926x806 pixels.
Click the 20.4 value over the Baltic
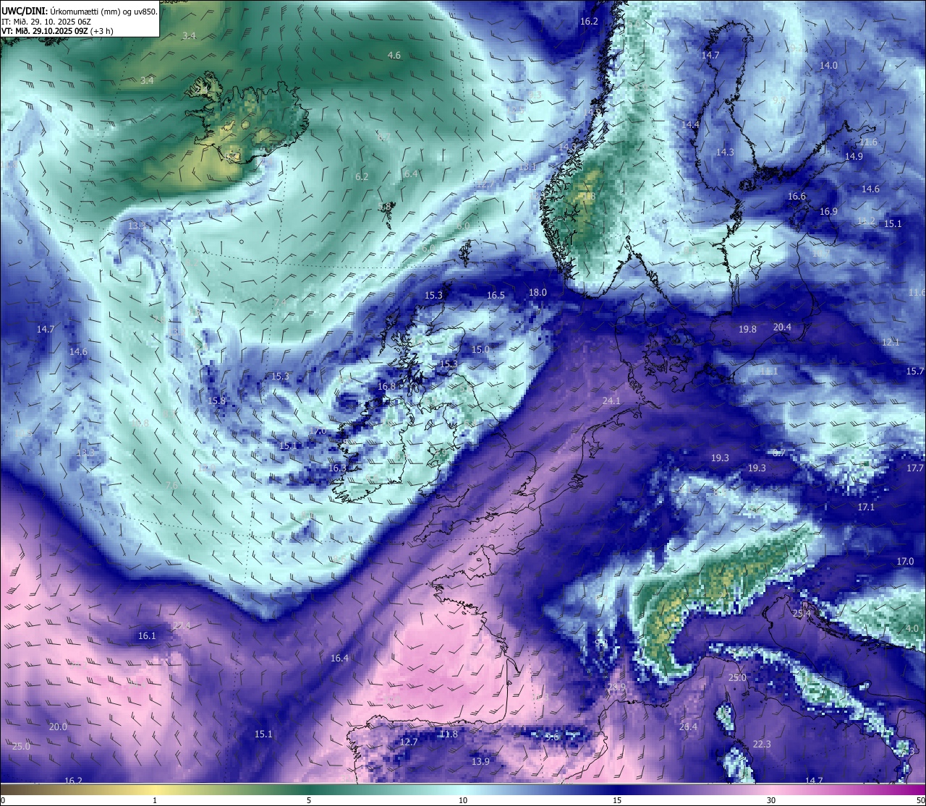click(x=782, y=327)
